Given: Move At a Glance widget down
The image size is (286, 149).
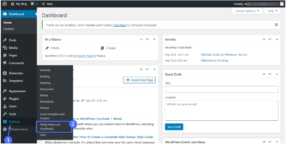Looking at the screenshot, I should [147, 39].
